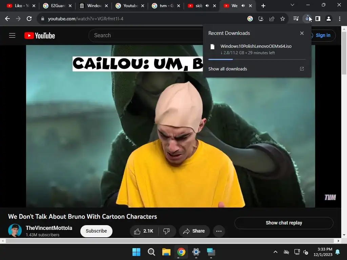Close the tvm tab
Screen dimensions: 347x260
click(x=179, y=6)
